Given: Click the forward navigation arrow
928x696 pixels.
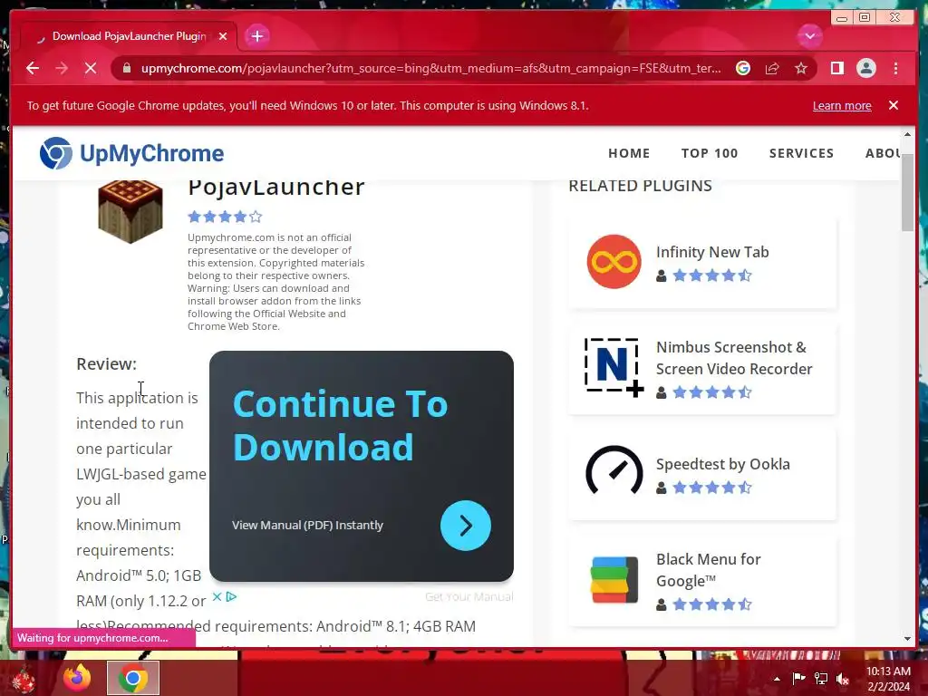Looking at the screenshot, I should (x=62, y=68).
